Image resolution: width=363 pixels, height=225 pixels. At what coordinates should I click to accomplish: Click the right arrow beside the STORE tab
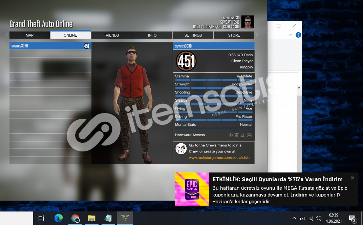257,35
